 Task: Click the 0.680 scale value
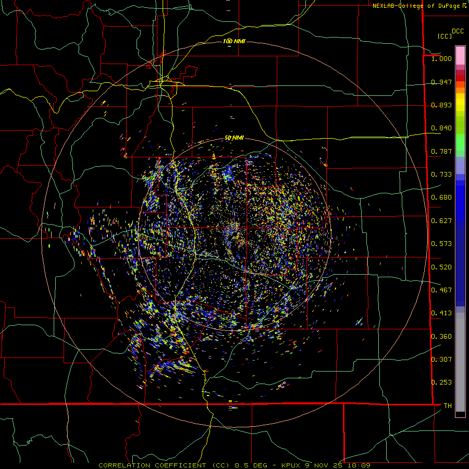[x=441, y=198]
